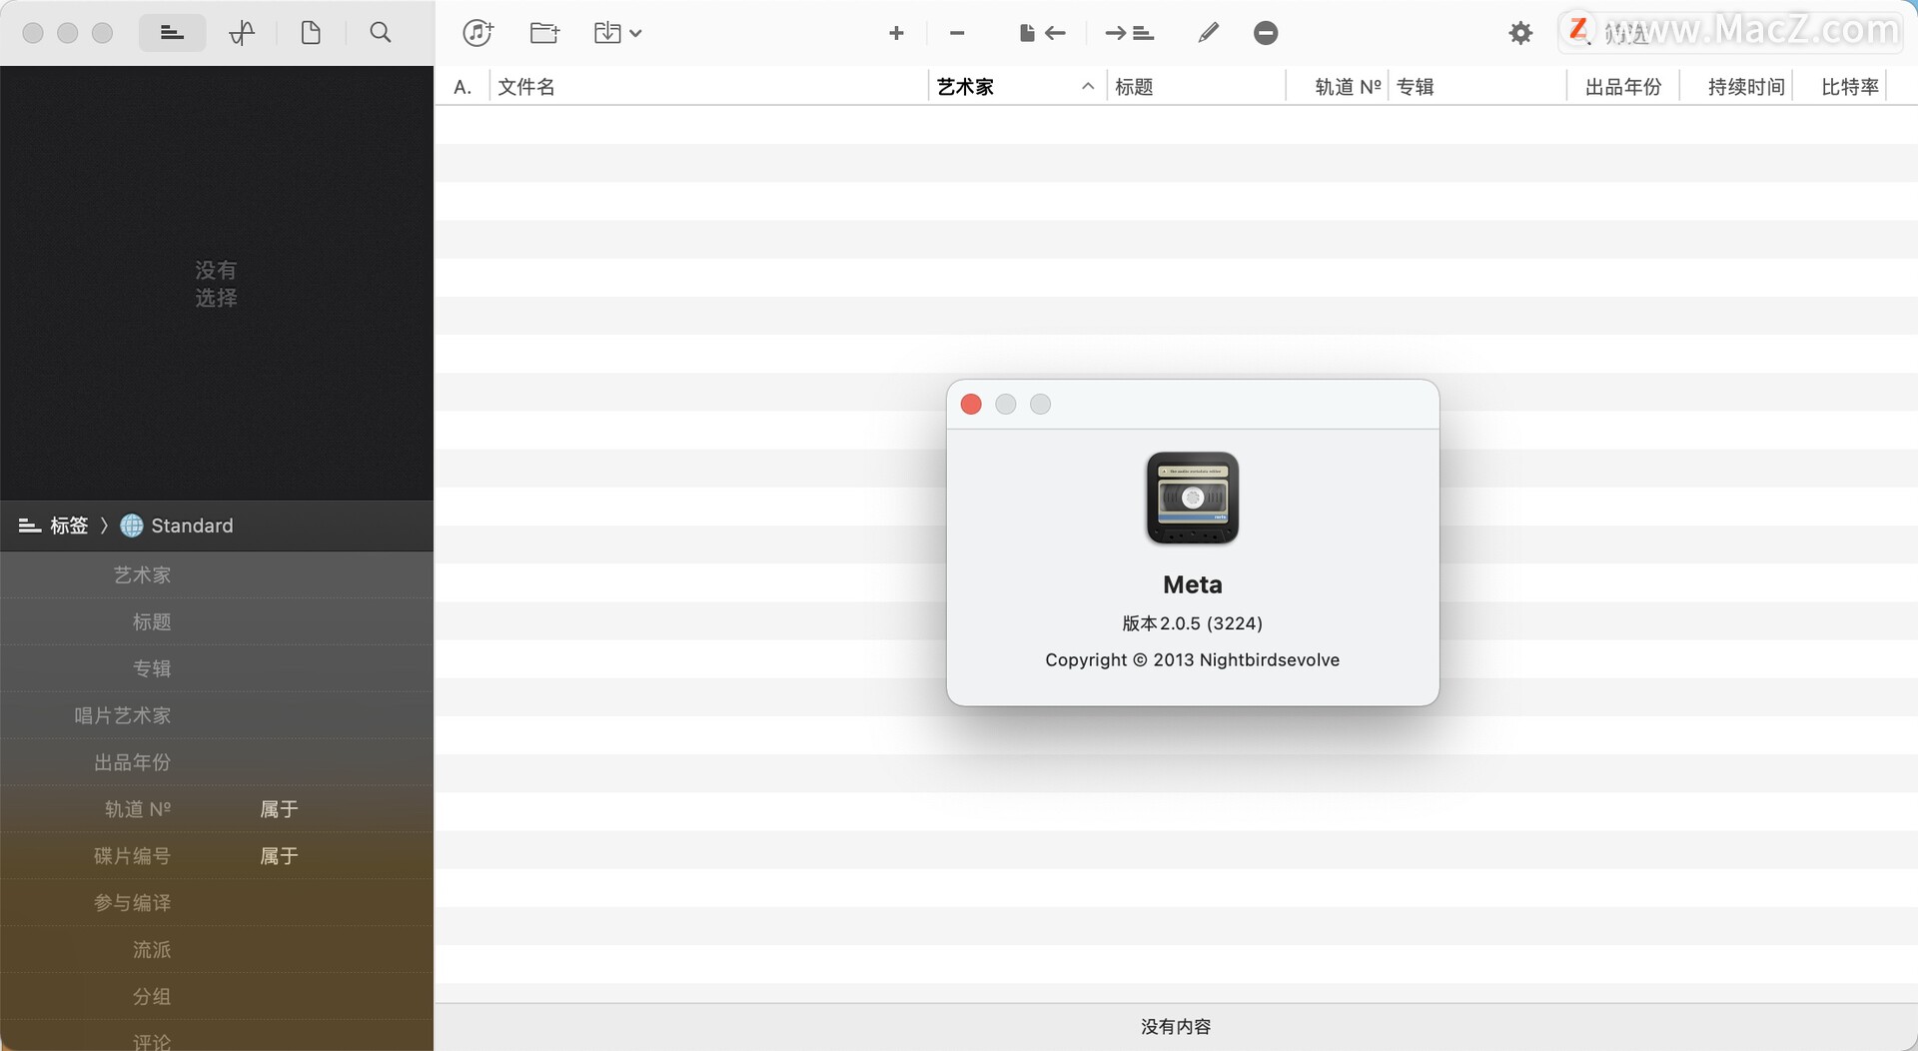The height and width of the screenshot is (1051, 1918).
Task: Sort by 文件名 column header
Action: (708, 87)
